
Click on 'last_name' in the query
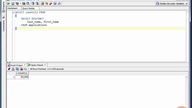34,22
